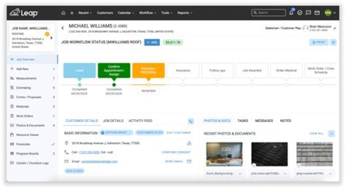346x189 pixels.
Task: Open the chat bubble icon in navbar
Action: pyautogui.click(x=308, y=13)
